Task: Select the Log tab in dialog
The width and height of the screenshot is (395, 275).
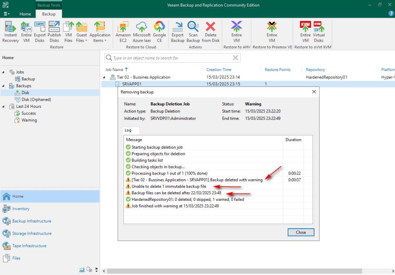Action: coord(128,131)
